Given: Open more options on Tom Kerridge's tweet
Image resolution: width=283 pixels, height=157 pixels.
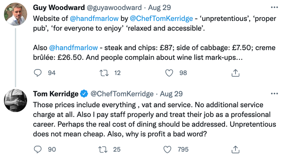Looking at the screenshot, I should point(274,94).
